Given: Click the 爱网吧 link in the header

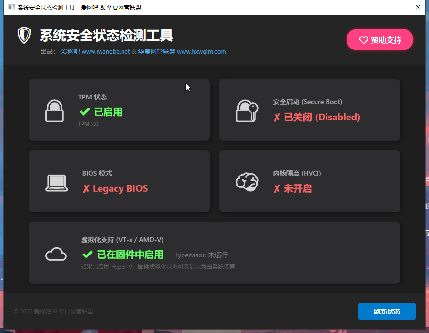Looking at the screenshot, I should coord(70,52).
